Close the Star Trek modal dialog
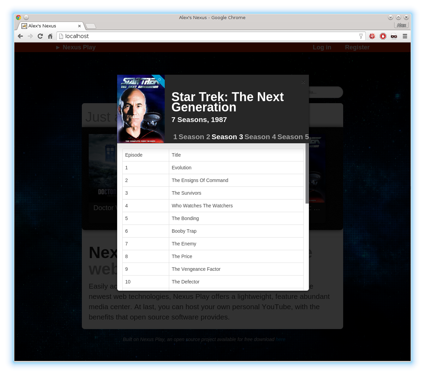 pyautogui.click(x=303, y=82)
